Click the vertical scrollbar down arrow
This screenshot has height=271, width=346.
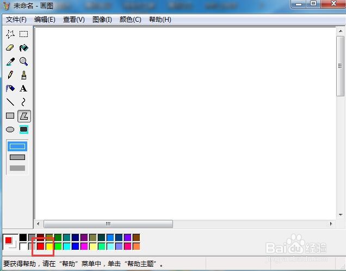pos(341,215)
